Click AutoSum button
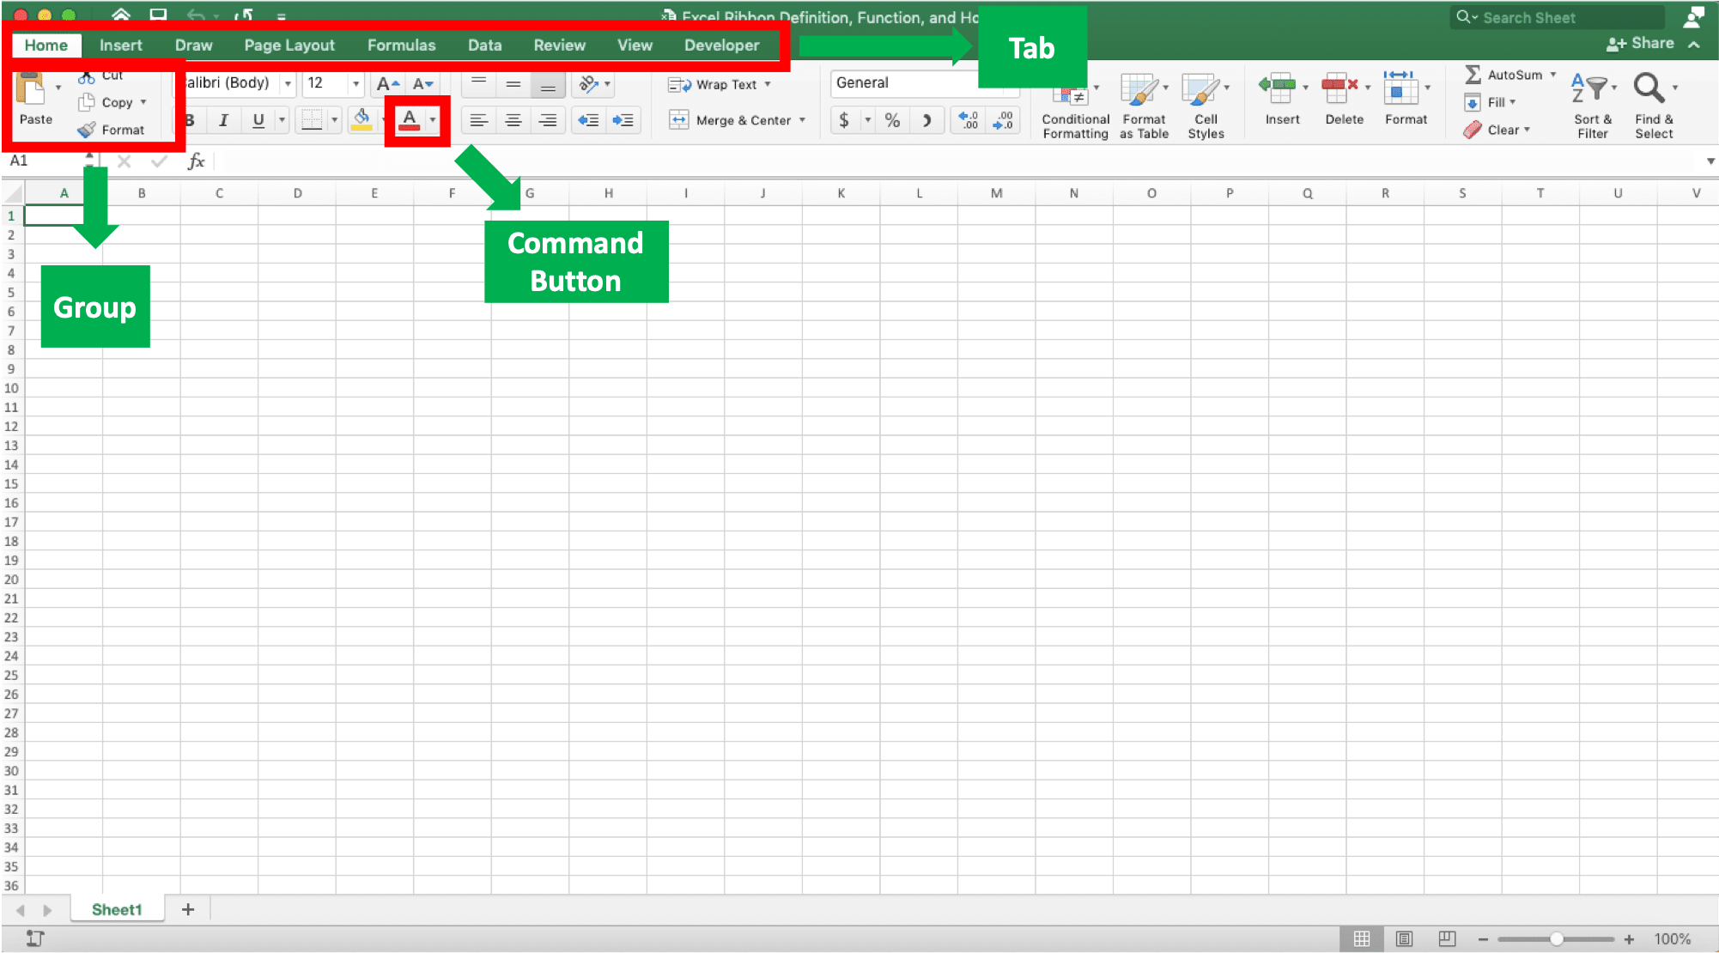 [x=1503, y=75]
